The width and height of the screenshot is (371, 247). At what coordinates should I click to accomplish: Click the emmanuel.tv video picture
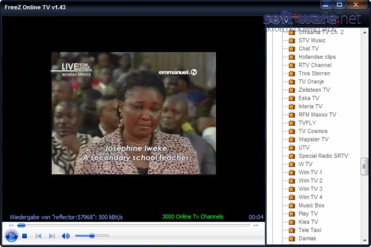click(134, 113)
